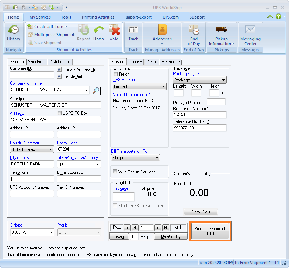Screen dimensions: 289x268
Task: Click the Reference Number 1 field
Action: click(200, 115)
